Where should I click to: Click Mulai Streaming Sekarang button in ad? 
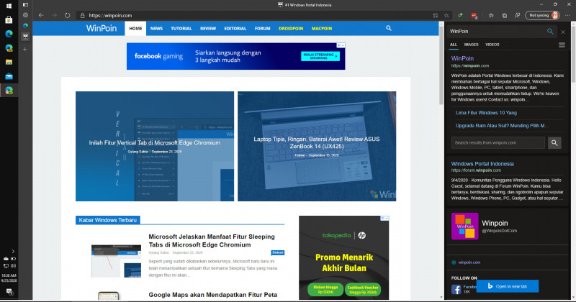(x=320, y=56)
